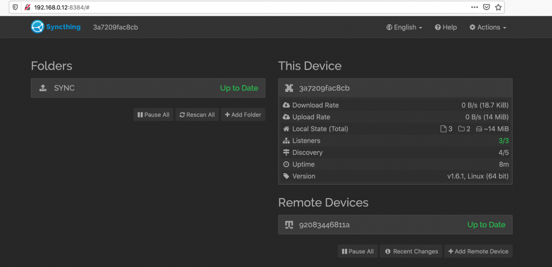The height and width of the screenshot is (267, 552).
Task: Click the identicon next to 3a7209fac8cb device
Action: pos(289,88)
